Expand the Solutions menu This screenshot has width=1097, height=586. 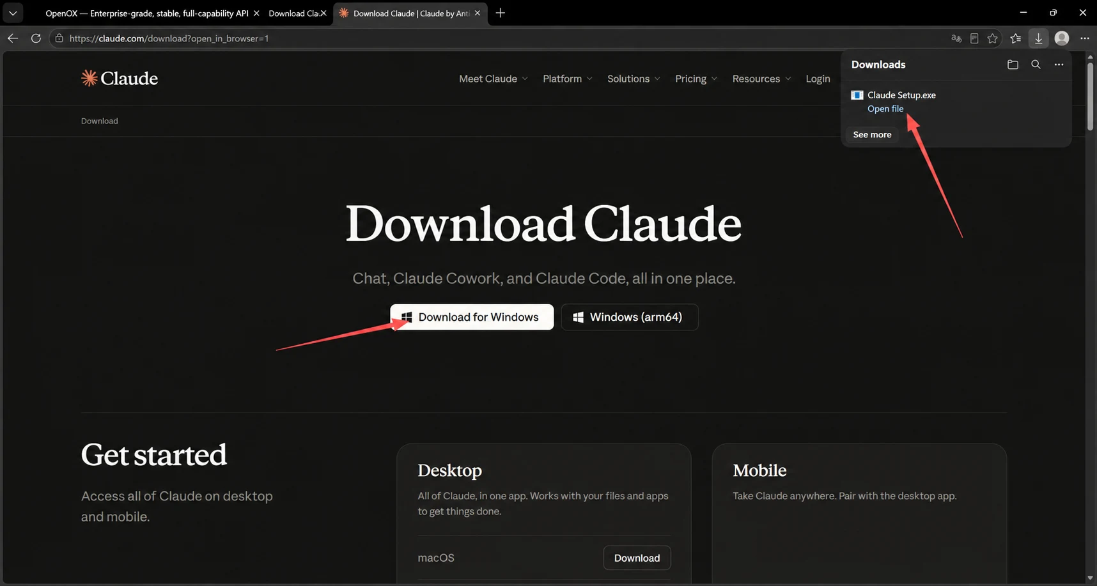[634, 79]
